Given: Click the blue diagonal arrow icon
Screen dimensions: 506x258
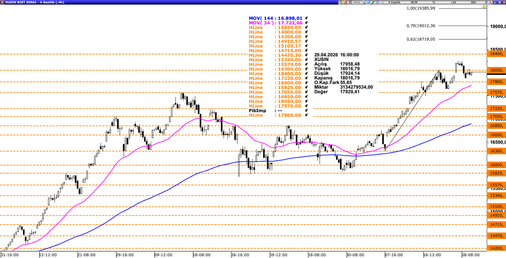Looking at the screenshot, I should [x=486, y=2].
